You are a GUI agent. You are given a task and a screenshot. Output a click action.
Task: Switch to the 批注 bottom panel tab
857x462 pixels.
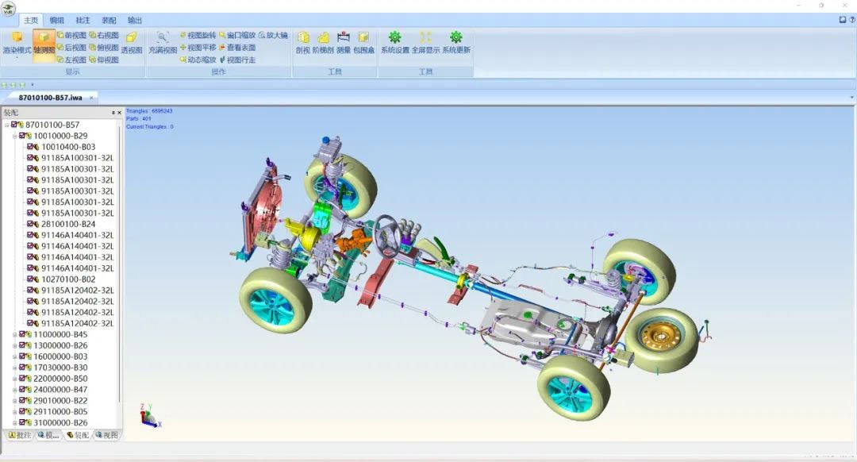(x=18, y=435)
